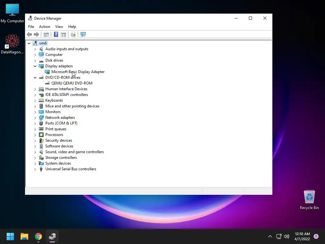Select the Disk drives label
325x244 pixels.
(54, 60)
